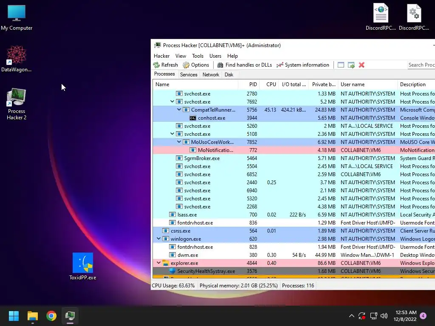Select svchost.exe with PID 6852

[294, 174]
